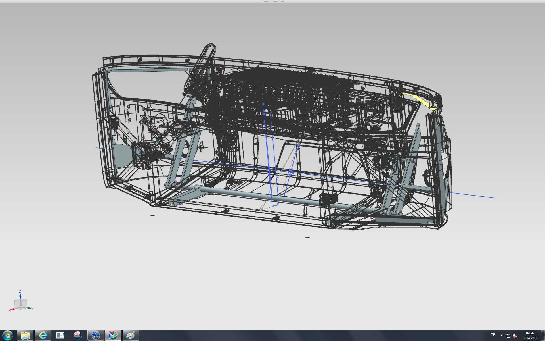Screen dimensions: 545x341
Task: Click the X axis label of the compass
Action: pyautogui.click(x=10, y=311)
